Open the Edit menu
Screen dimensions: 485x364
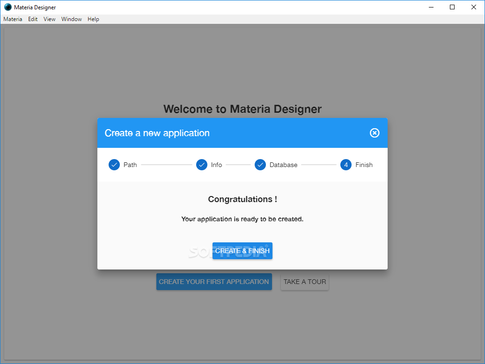(x=33, y=19)
